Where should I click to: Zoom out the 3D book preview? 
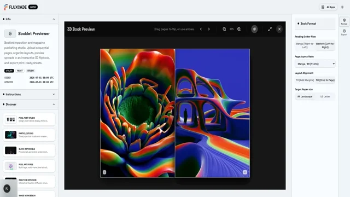[224, 29]
